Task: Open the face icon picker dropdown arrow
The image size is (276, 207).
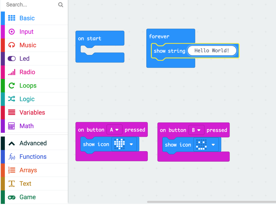Action: coord(213,145)
